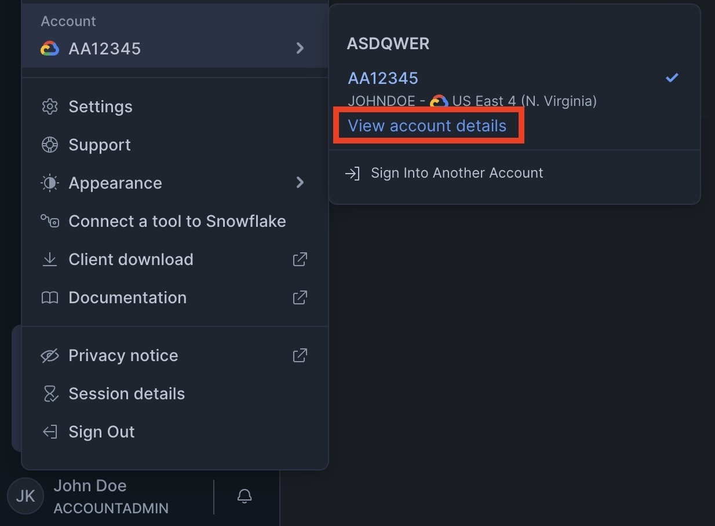Click the key icon beside Connect a tool
The image size is (715, 526).
click(x=50, y=221)
